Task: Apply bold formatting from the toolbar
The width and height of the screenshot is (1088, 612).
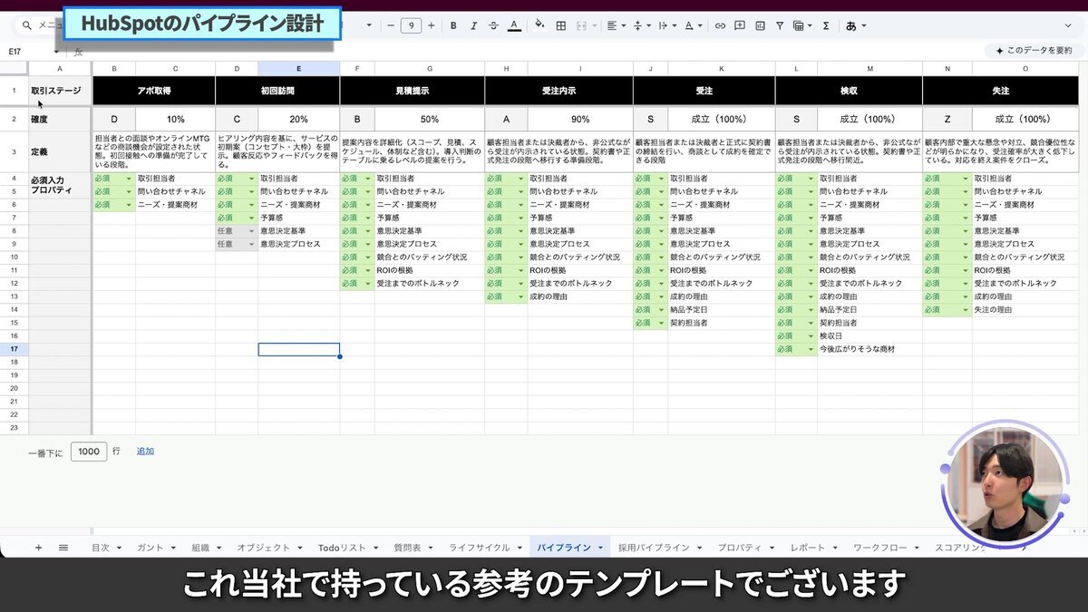Action: coord(454,25)
